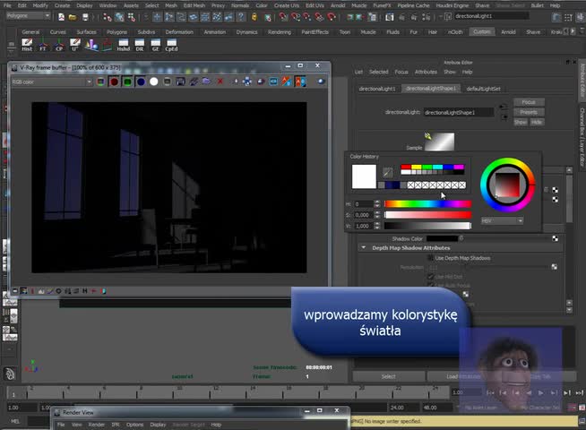Click the Focus button in Attribute Editor

coord(529,102)
